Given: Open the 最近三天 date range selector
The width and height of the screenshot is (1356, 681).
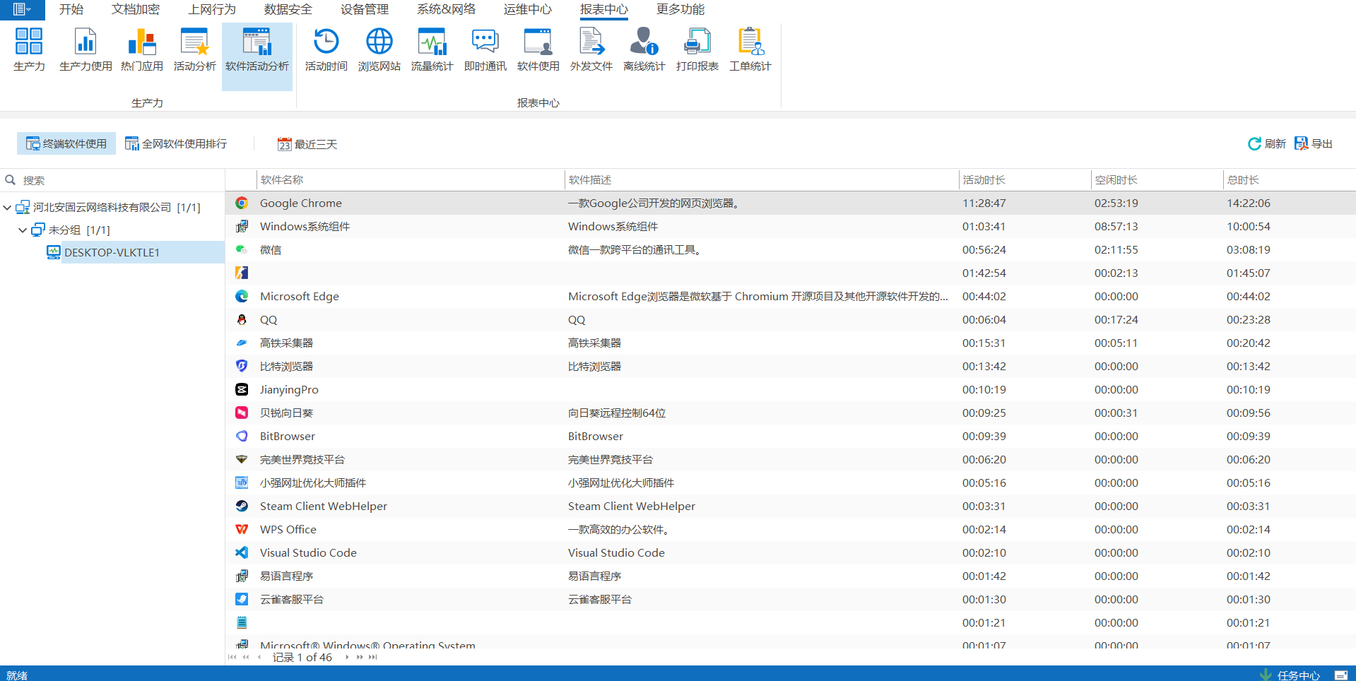Looking at the screenshot, I should 307,144.
